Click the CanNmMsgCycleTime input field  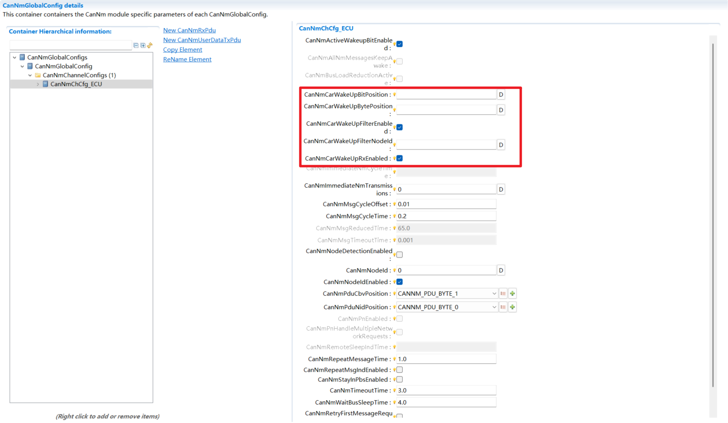446,216
